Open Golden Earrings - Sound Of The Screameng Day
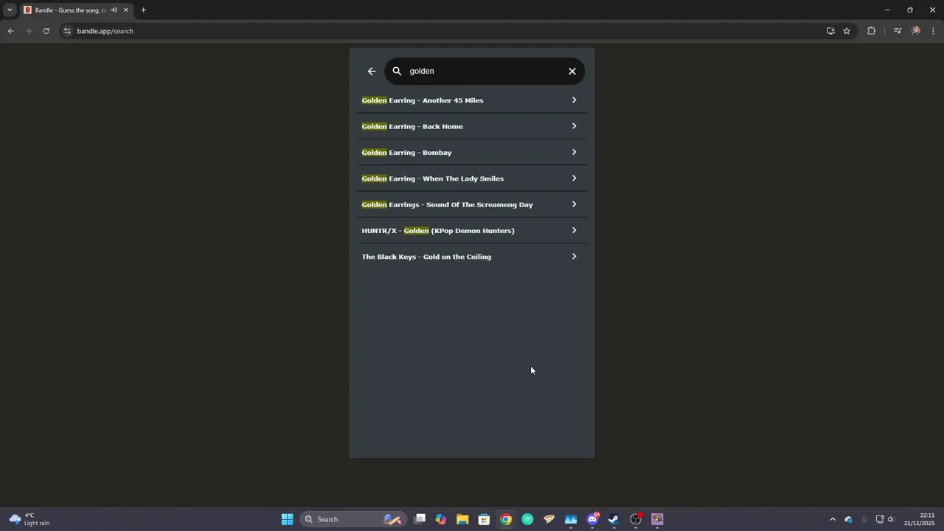This screenshot has height=531, width=944. click(472, 204)
